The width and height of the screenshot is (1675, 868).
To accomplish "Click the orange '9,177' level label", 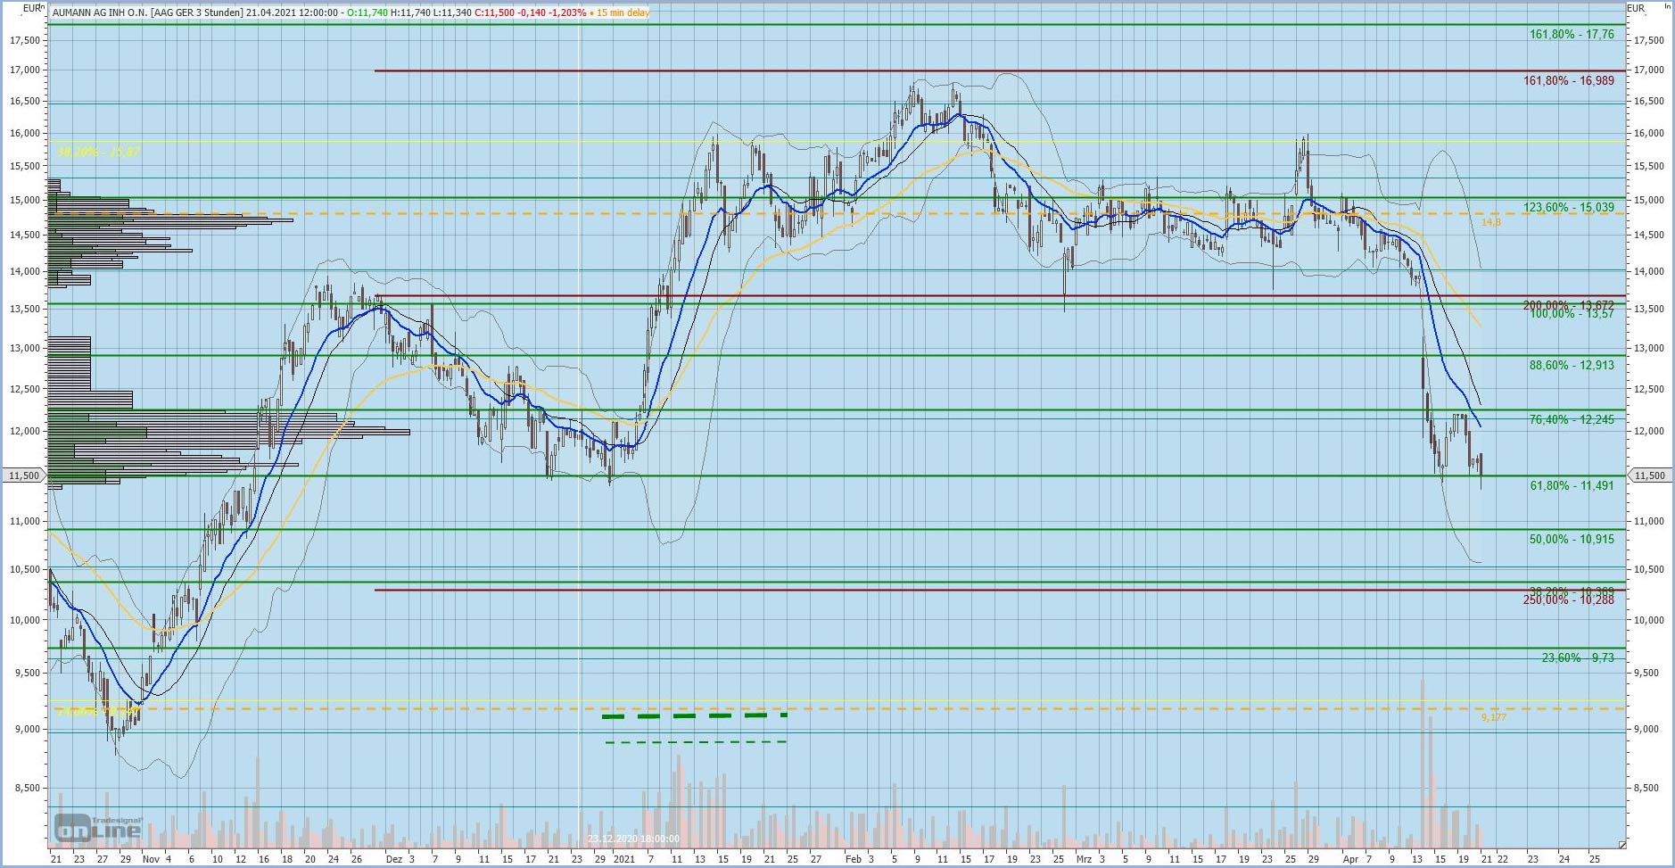I will point(1494,717).
